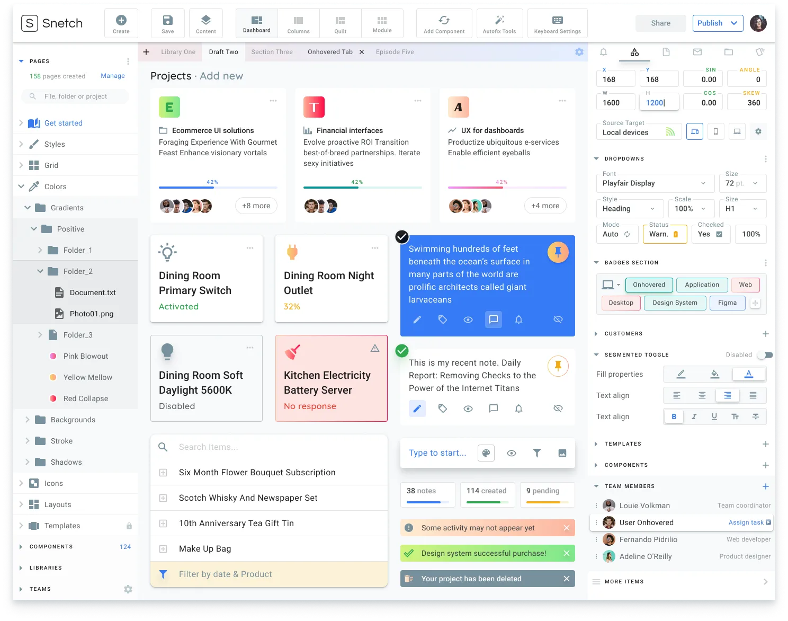Image resolution: width=788 pixels, height=621 pixels.
Task: Open the notifications bell icon
Action: point(603,52)
